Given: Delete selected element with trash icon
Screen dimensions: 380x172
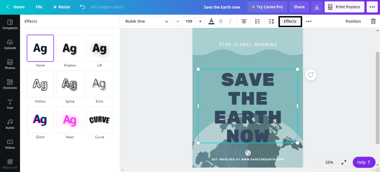Looking at the screenshot, I should tap(373, 21).
